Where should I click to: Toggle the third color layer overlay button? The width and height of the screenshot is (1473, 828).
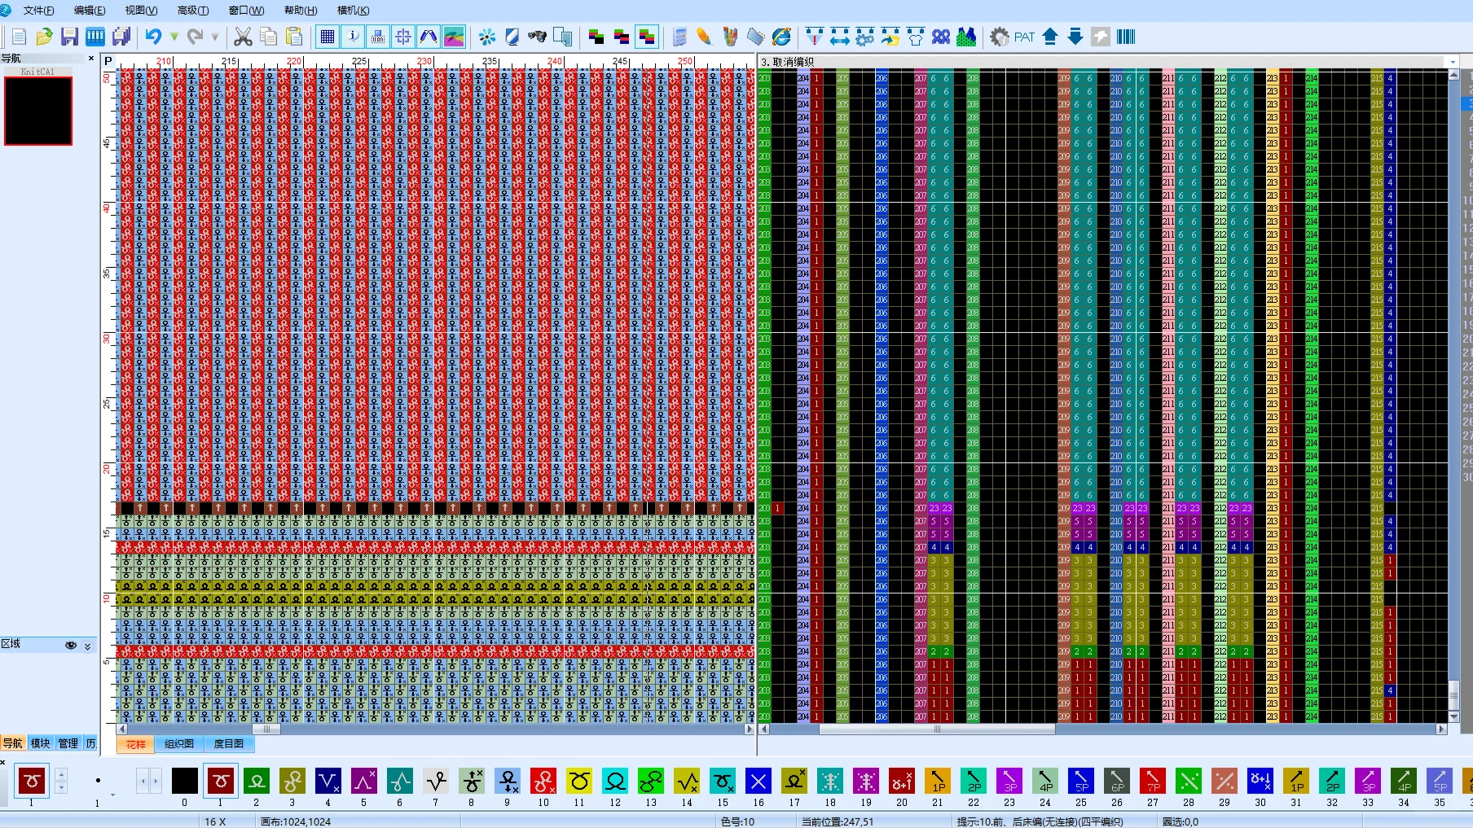pos(647,37)
